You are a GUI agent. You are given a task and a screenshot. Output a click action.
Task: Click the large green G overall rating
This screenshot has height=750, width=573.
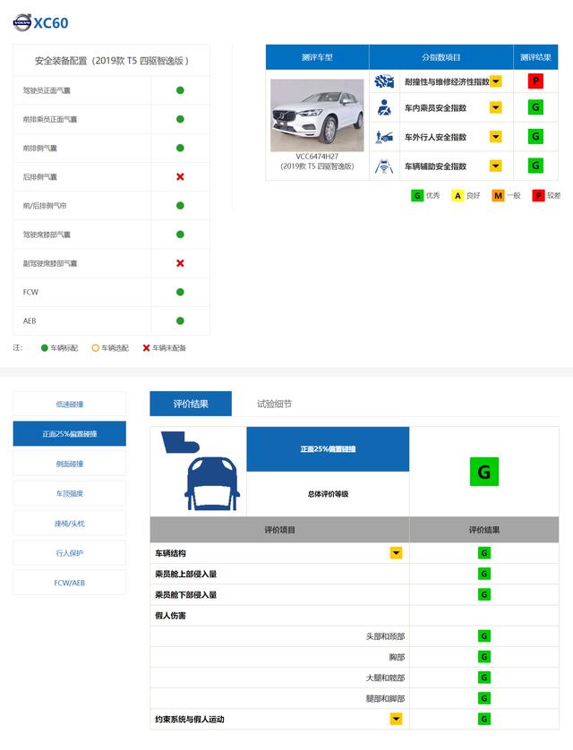tap(483, 472)
